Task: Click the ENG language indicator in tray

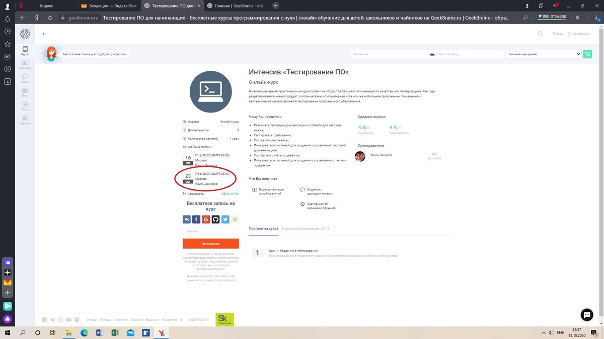Action: click(560, 332)
